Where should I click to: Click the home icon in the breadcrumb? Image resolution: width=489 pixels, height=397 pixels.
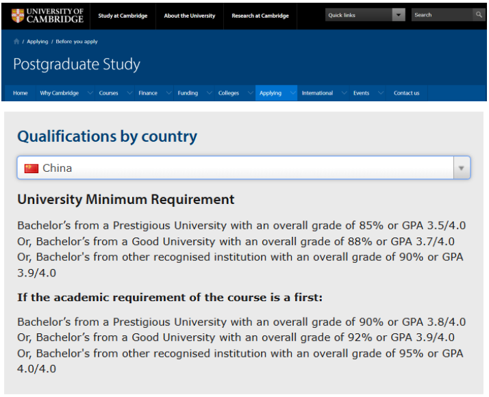click(x=16, y=42)
